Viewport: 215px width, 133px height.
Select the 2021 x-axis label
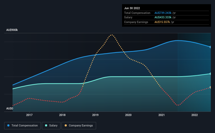tap(162, 115)
